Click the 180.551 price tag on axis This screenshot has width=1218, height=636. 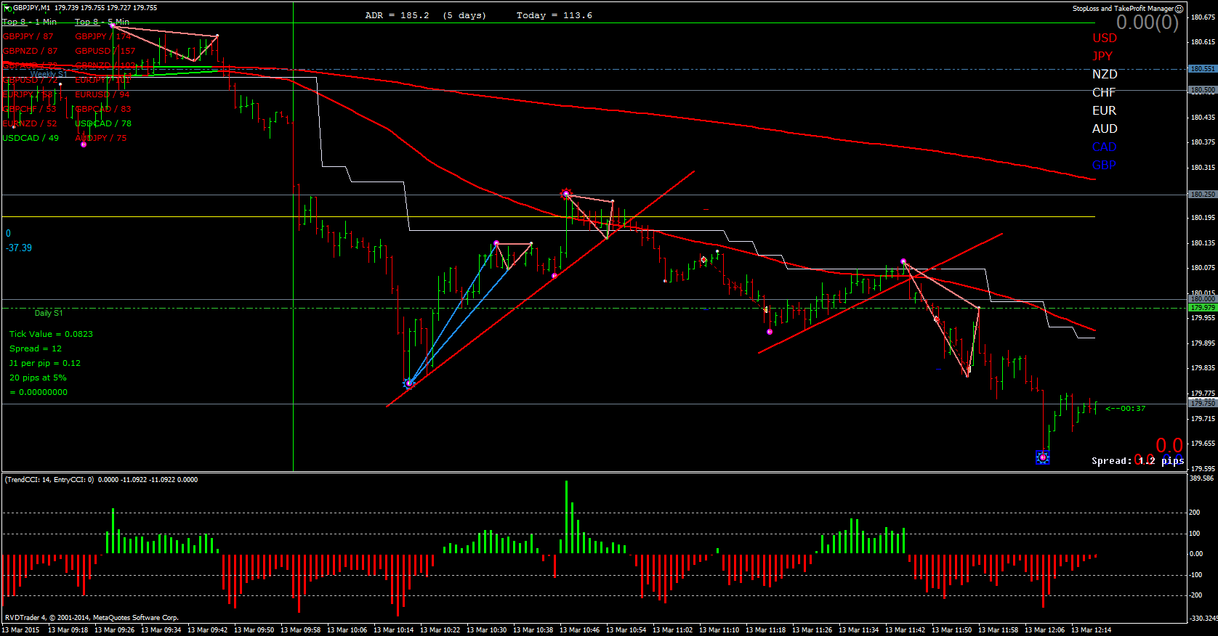(1202, 69)
